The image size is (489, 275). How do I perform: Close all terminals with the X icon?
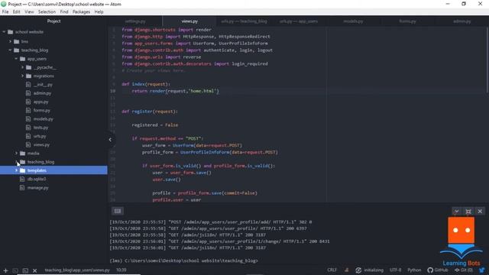coord(34,270)
